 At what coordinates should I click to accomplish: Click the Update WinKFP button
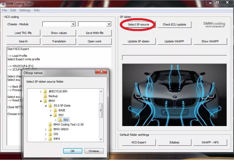click(174, 41)
